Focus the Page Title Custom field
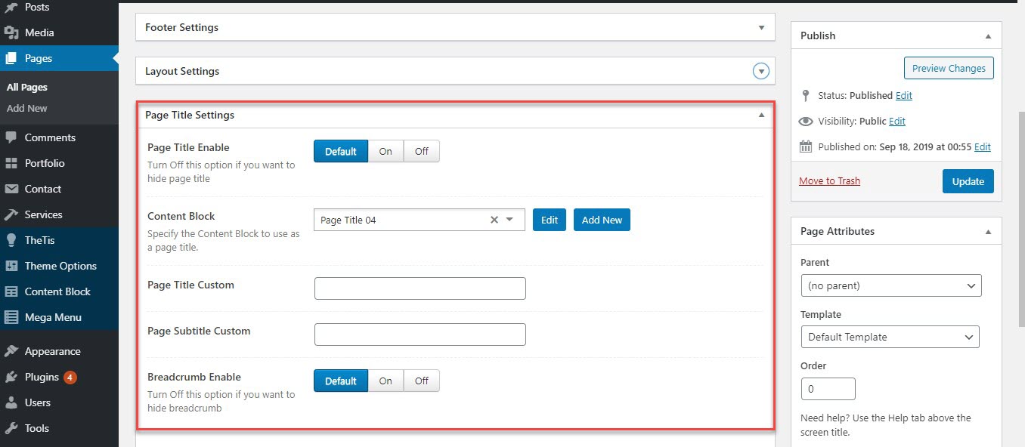Image resolution: width=1025 pixels, height=447 pixels. (420, 288)
